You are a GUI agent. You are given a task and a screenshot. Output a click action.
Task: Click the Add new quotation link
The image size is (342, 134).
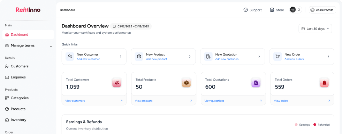(227, 59)
